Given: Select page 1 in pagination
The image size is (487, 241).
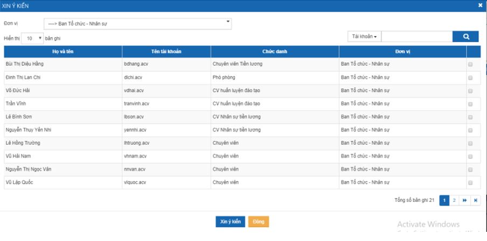Looking at the screenshot, I should click(x=444, y=200).
